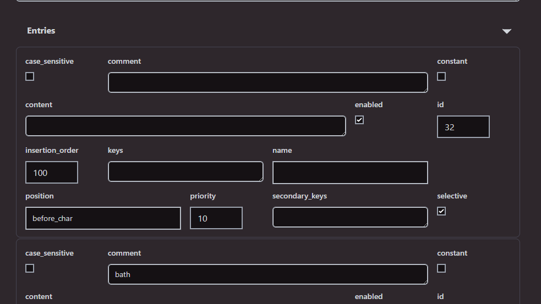This screenshot has width=541, height=304.
Task: Toggle case_sensitive checkbox in bath entry
Action: (x=30, y=268)
